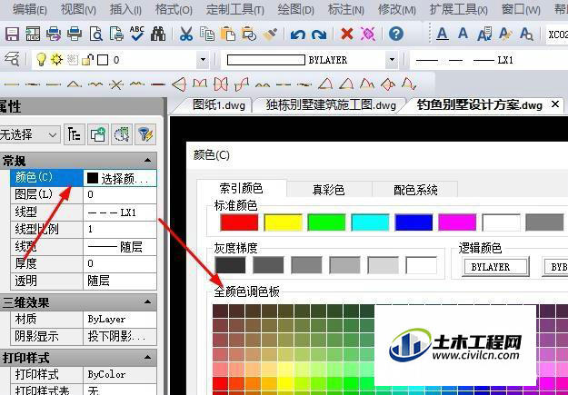Toggle layer freeze with the sun icon
This screenshot has width=568, height=395.
56,59
